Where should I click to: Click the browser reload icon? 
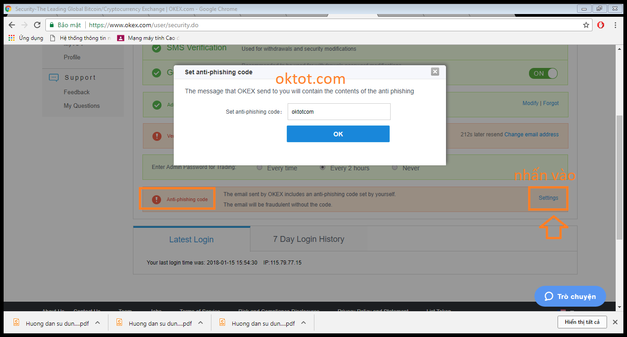[37, 25]
